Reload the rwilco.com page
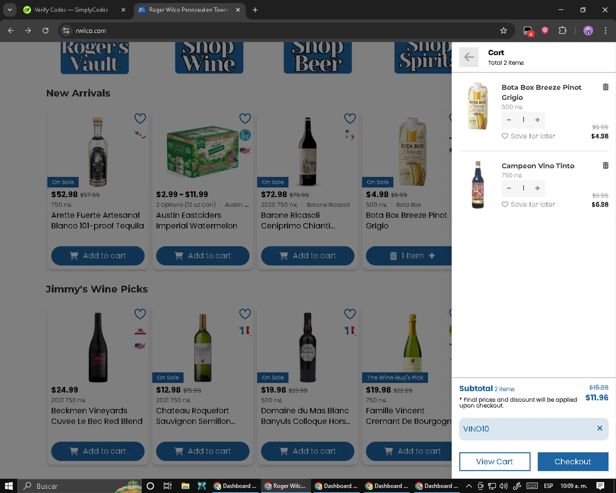Image resolution: width=616 pixels, height=493 pixels. pyautogui.click(x=46, y=30)
